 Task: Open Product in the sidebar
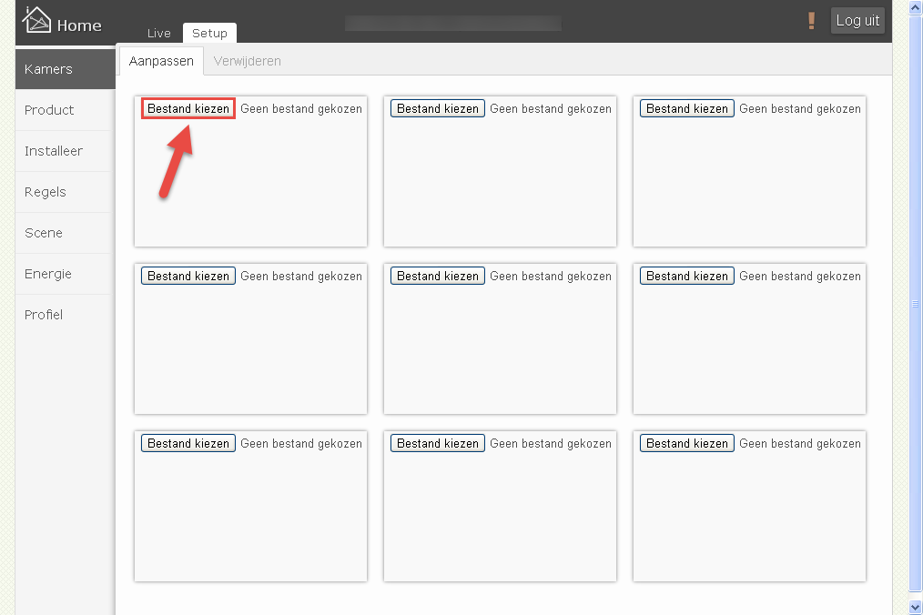pyautogui.click(x=65, y=110)
